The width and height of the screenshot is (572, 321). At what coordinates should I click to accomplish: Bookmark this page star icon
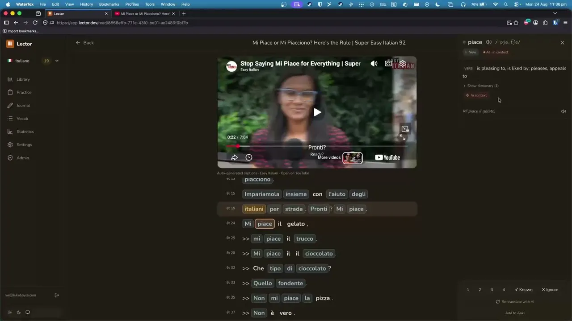(516, 23)
